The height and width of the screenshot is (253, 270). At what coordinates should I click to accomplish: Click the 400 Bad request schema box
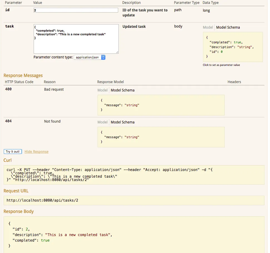pos(161,105)
